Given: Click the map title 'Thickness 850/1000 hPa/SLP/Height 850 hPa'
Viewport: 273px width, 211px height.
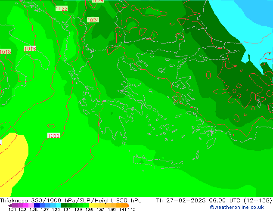Looking at the screenshot, I should [x=71, y=201].
